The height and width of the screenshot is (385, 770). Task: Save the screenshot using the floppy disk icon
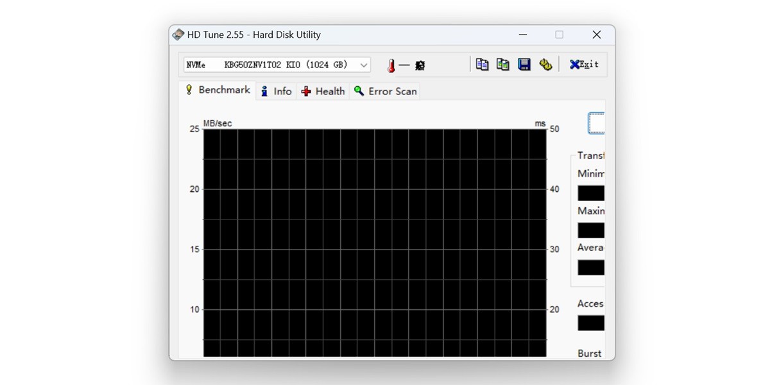(524, 64)
